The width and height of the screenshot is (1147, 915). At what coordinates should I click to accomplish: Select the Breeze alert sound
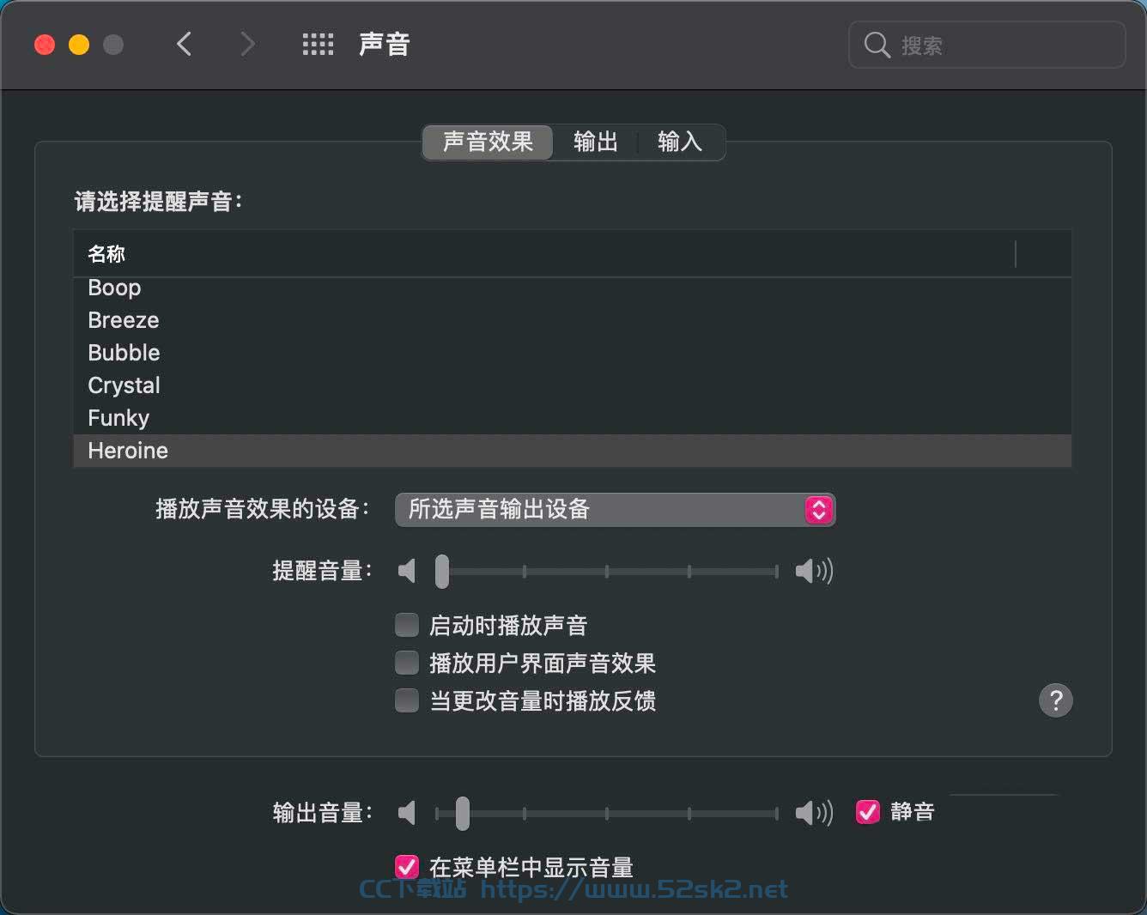click(573, 320)
